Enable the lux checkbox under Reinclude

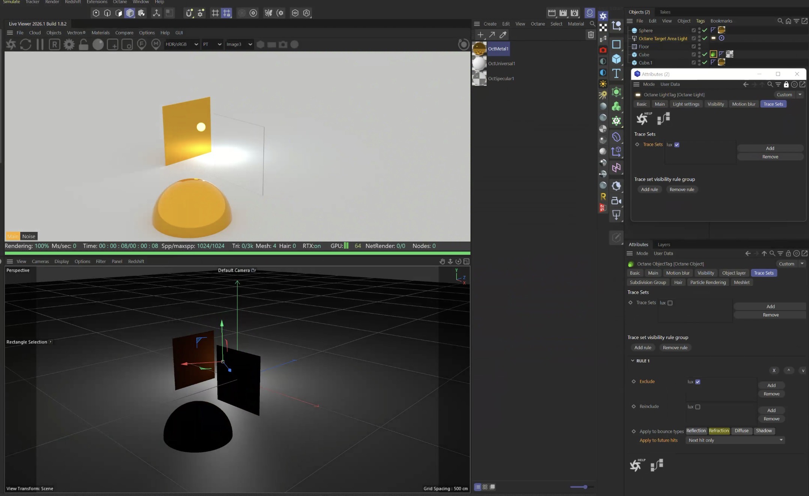point(698,407)
